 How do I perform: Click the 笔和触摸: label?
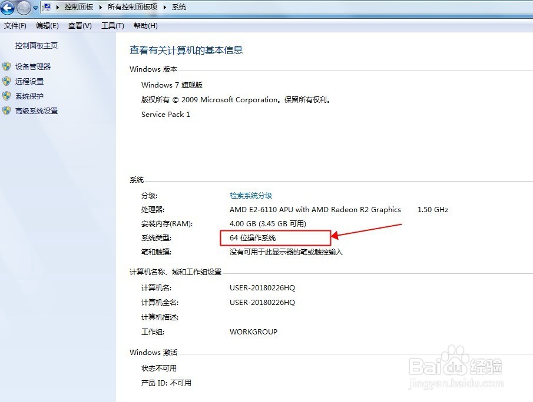156,252
